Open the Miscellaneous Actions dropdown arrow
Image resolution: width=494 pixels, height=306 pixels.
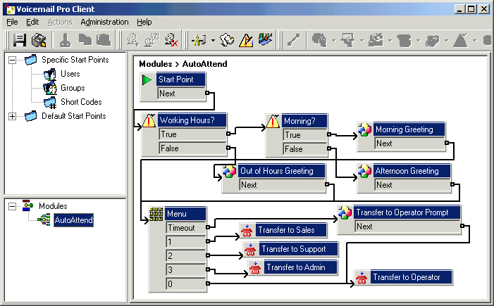pos(446,41)
